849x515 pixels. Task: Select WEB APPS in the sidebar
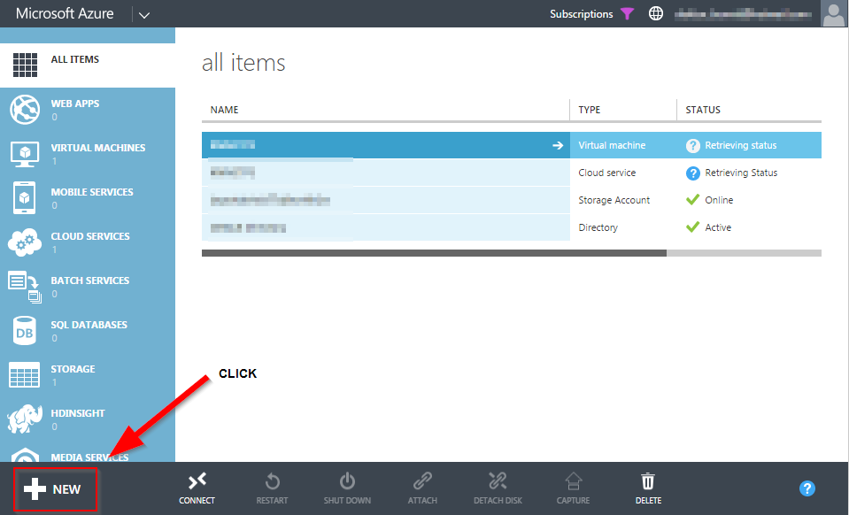point(75,104)
